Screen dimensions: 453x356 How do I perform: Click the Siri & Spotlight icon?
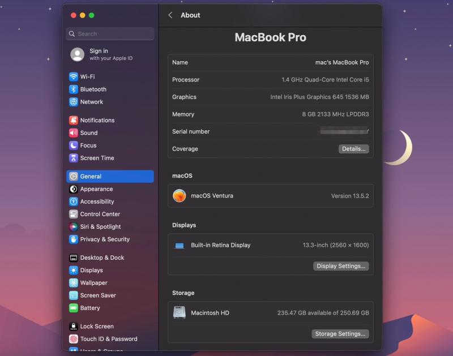(74, 226)
